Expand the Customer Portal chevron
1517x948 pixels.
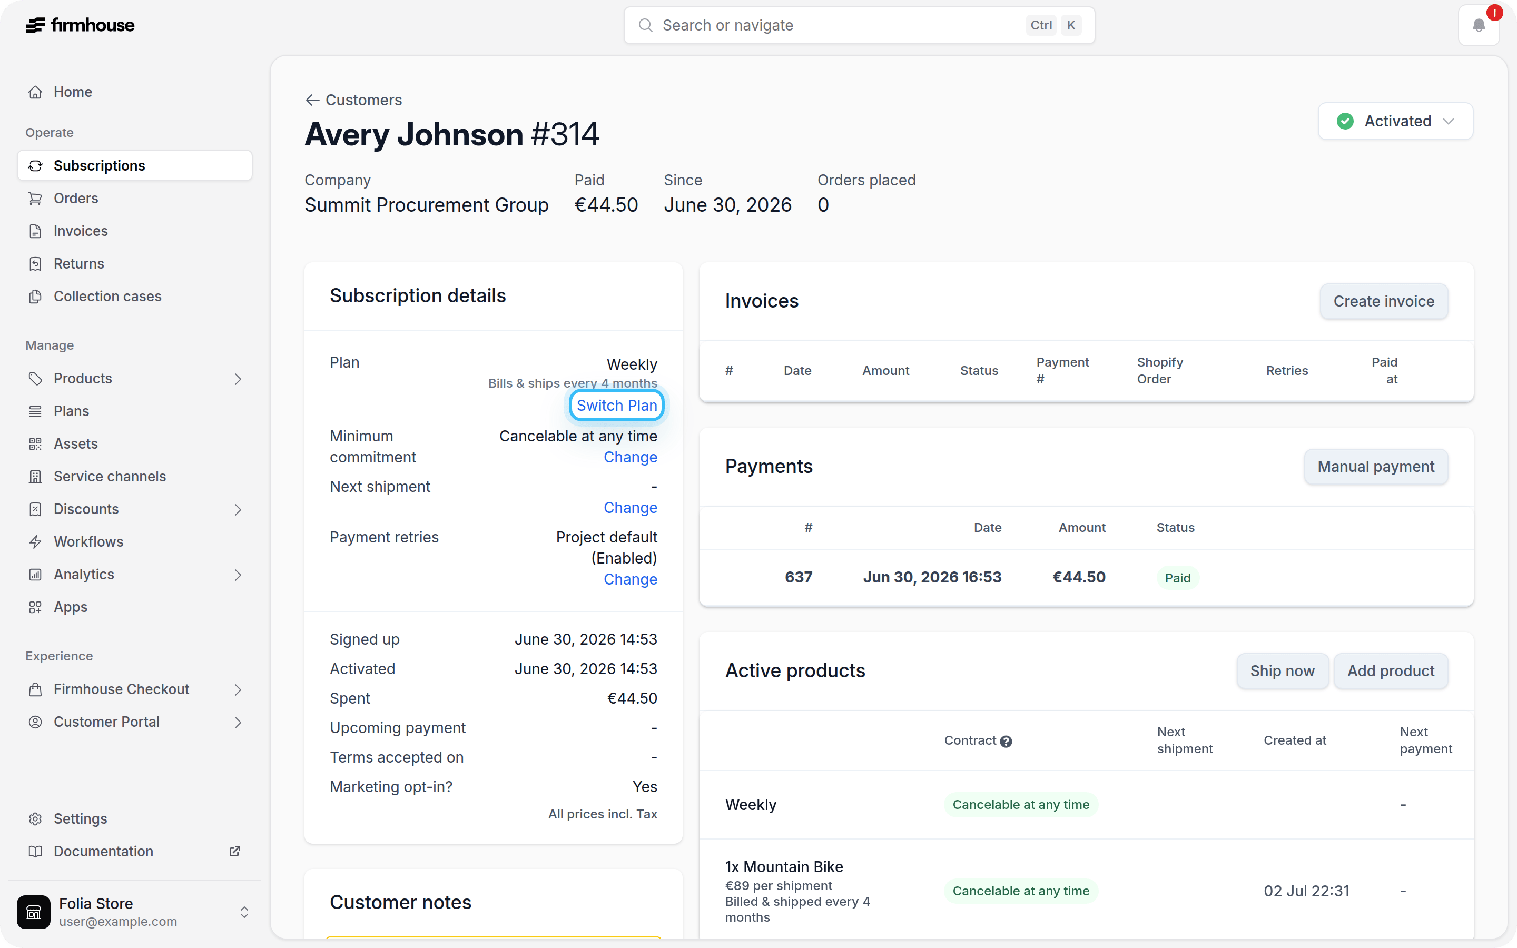coord(238,722)
